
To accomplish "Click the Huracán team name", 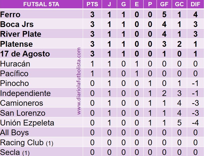I will 15,64.
